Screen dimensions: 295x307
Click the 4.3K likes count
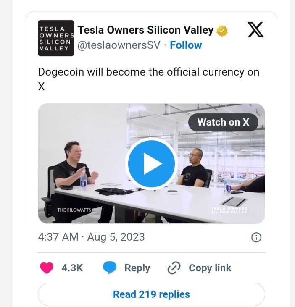click(x=72, y=268)
